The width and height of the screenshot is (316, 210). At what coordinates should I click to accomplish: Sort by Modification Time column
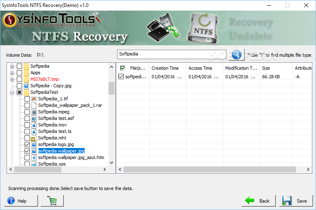pos(242,68)
